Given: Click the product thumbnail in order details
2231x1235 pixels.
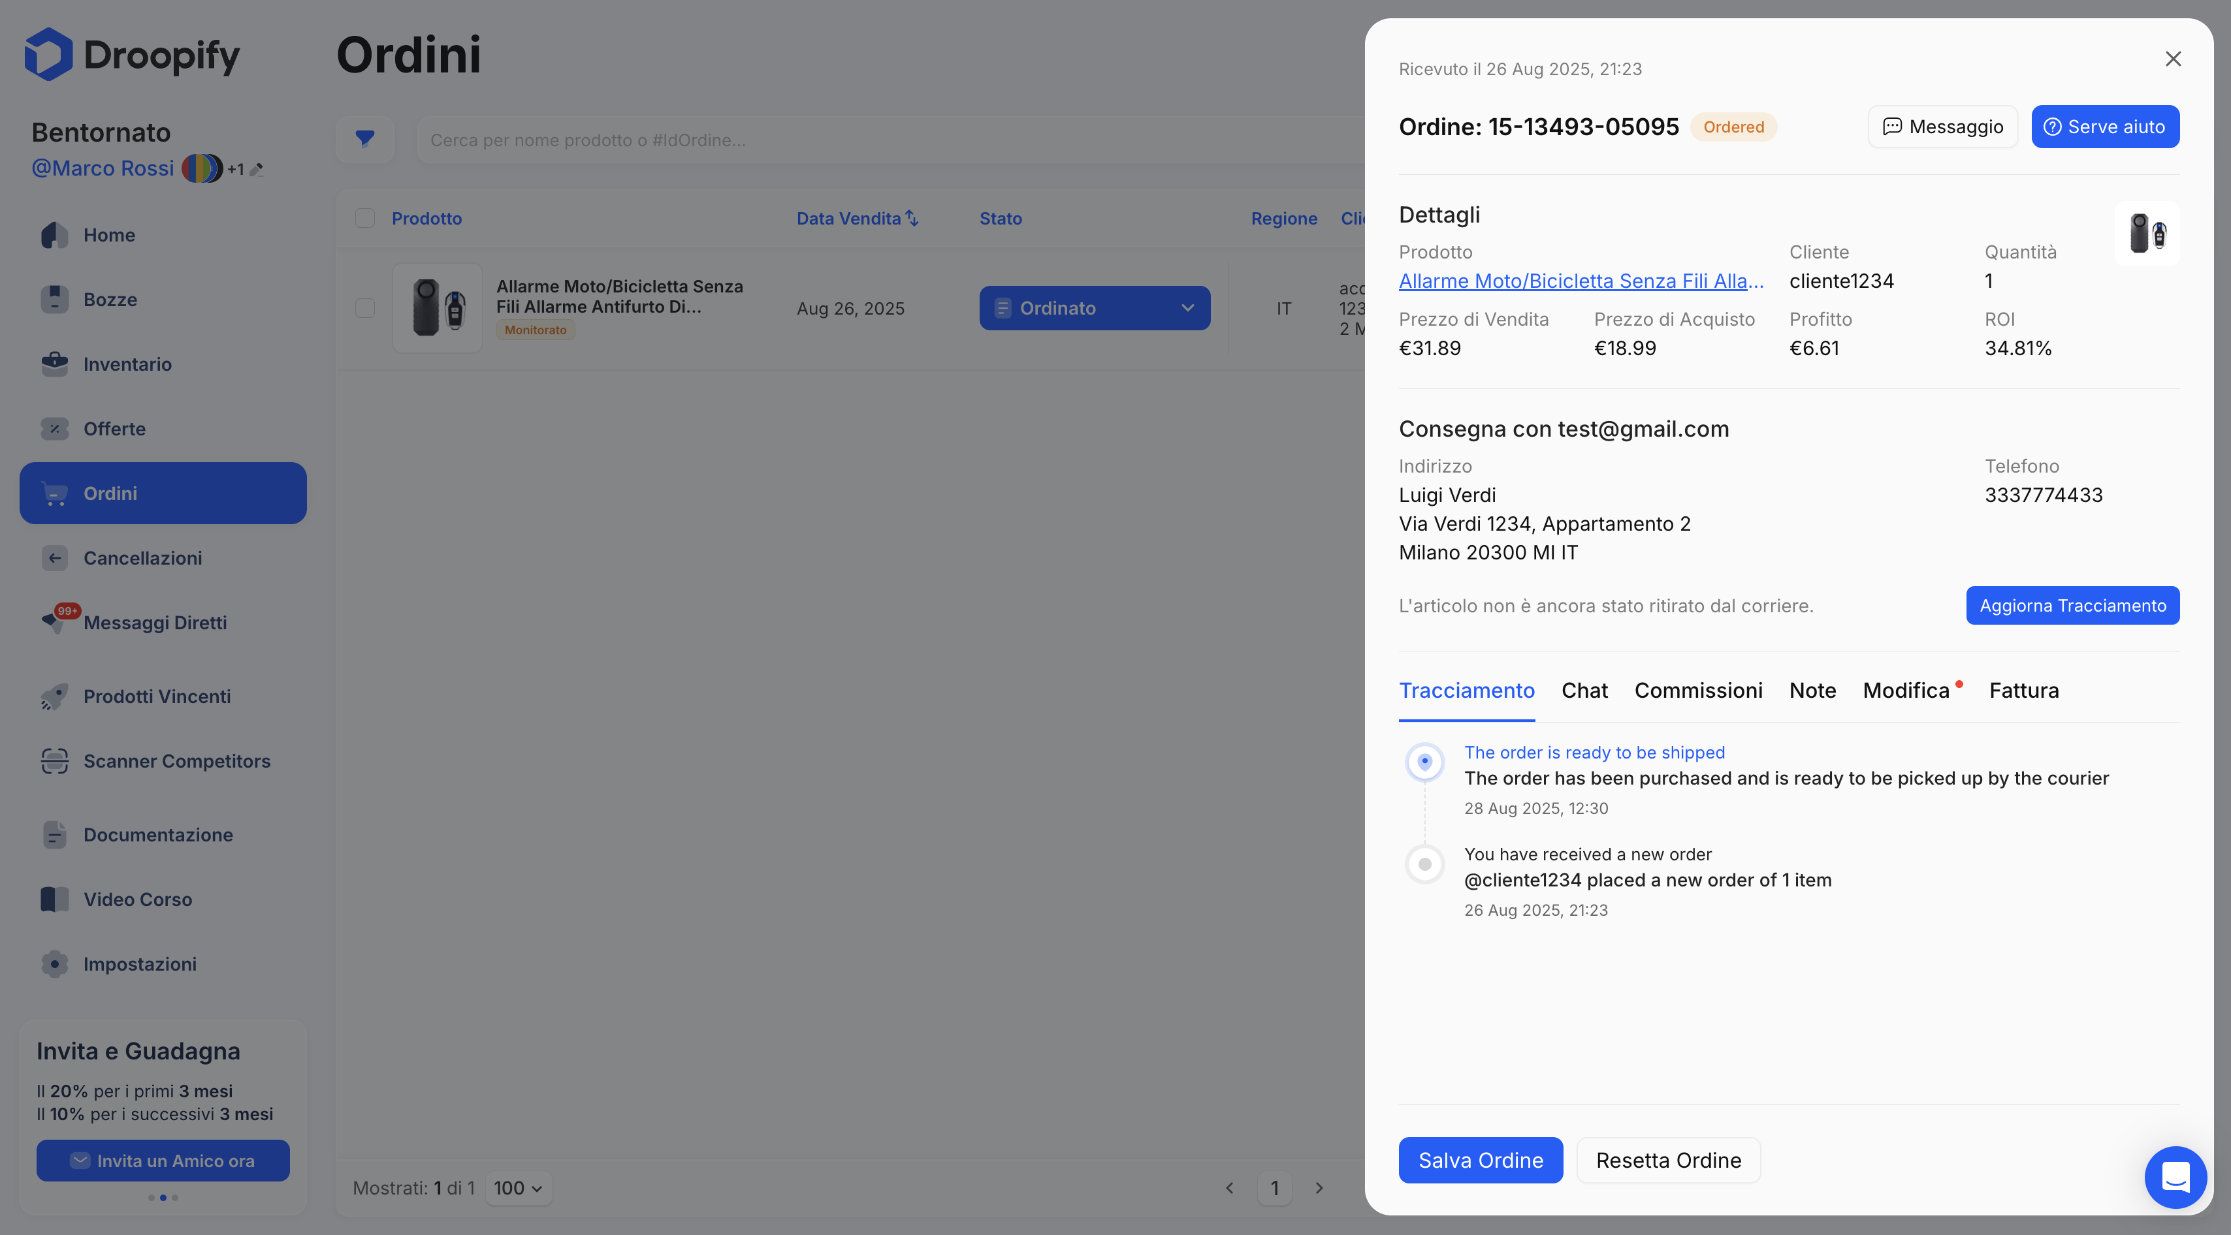Looking at the screenshot, I should pos(2146,234).
